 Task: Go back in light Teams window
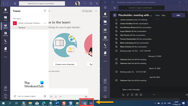coord(3,3)
